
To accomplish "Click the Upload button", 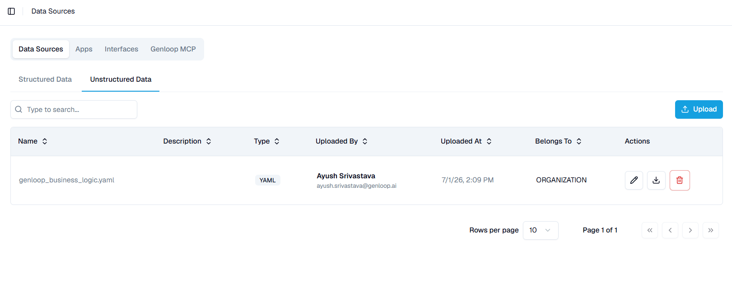I will click(x=699, y=109).
